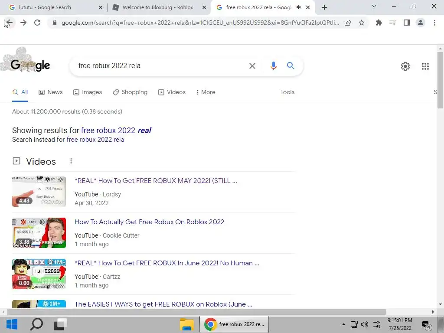Close the lututu Google Search tab
Image resolution: width=444 pixels, height=333 pixels.
[x=101, y=8]
